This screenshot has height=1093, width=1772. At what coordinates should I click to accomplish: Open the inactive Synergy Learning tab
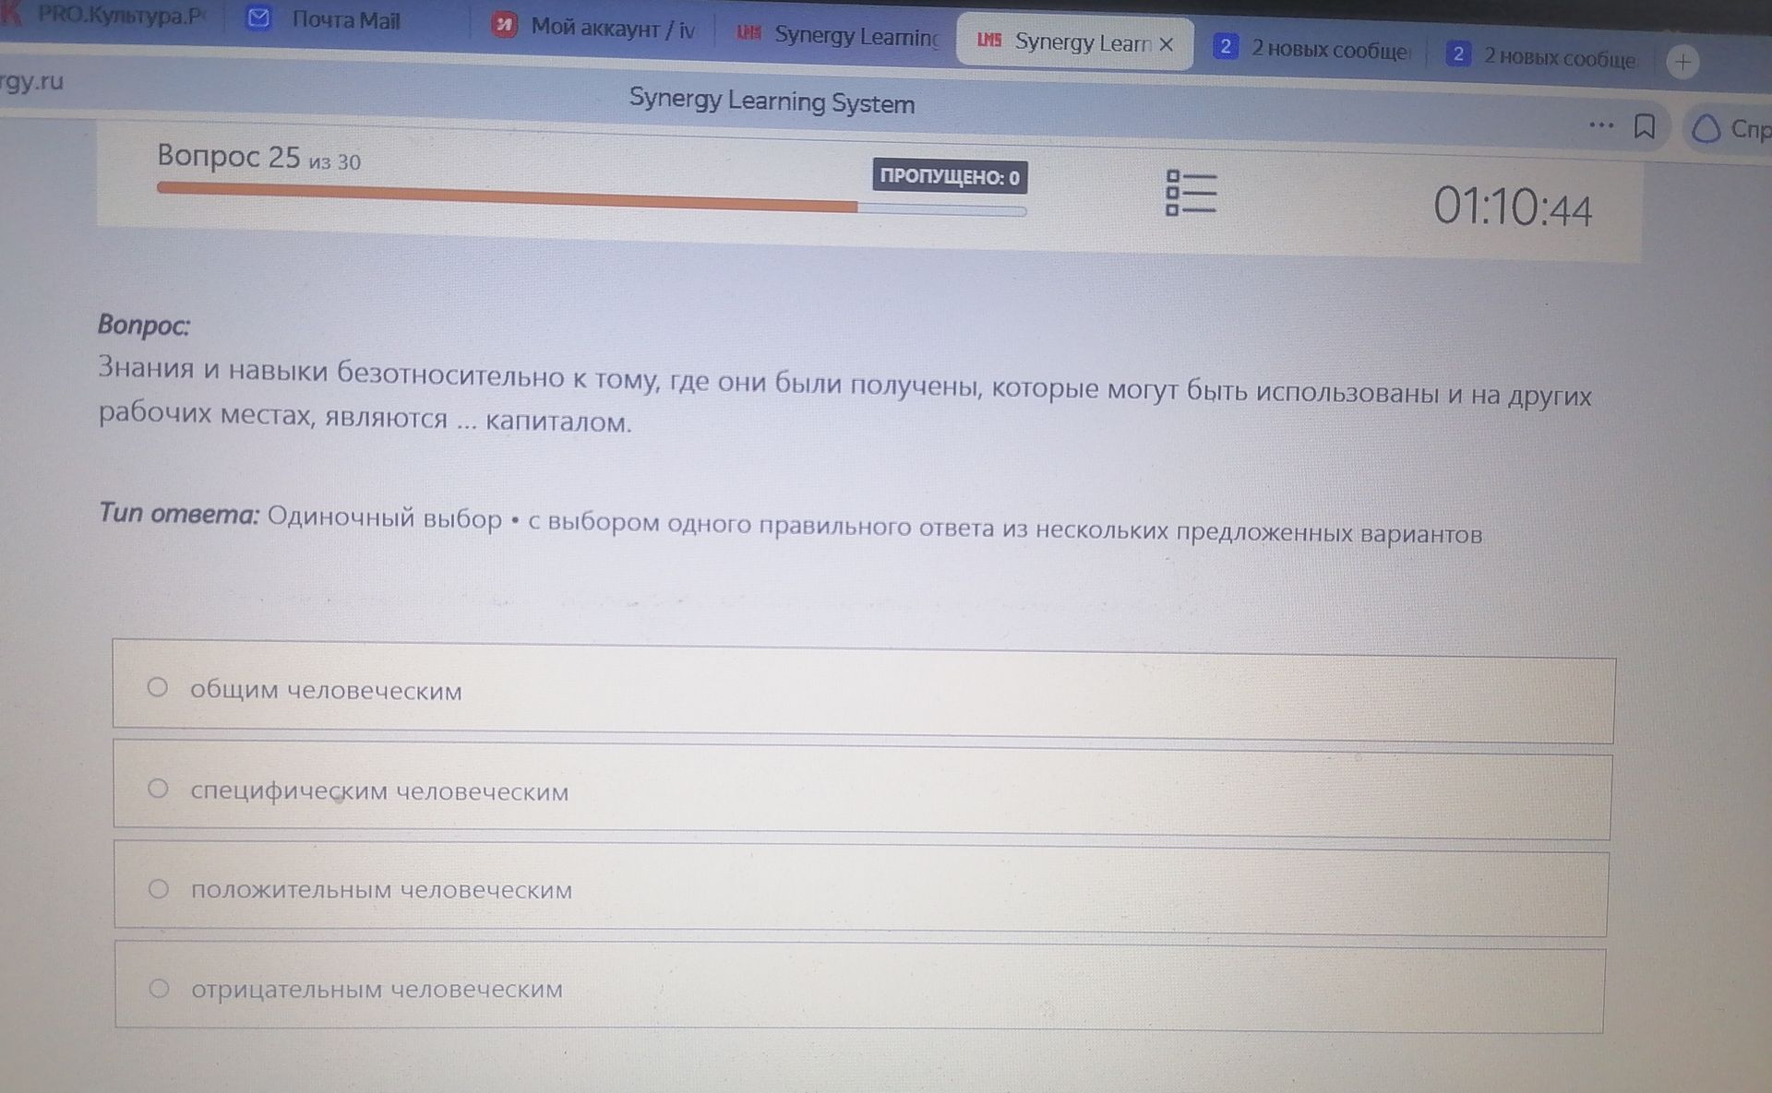[x=837, y=35]
